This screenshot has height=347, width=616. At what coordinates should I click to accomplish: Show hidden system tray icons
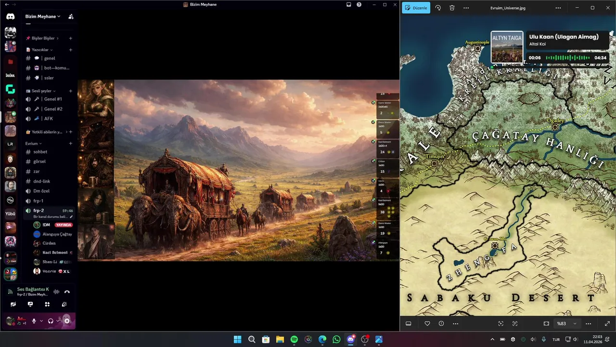[492, 339]
